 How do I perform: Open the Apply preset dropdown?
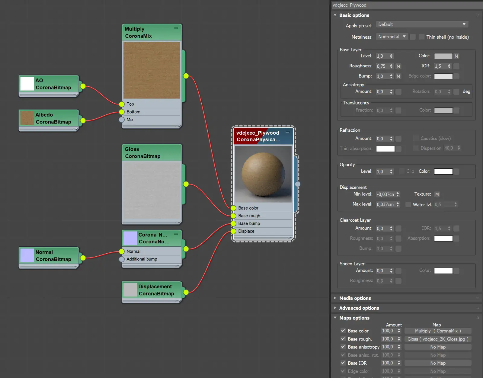422,24
